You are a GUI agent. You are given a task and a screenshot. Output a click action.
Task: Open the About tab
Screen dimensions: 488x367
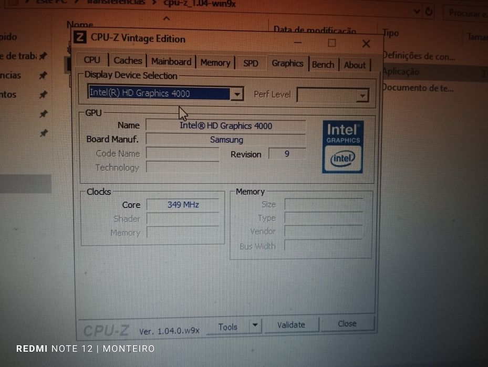[x=355, y=65]
